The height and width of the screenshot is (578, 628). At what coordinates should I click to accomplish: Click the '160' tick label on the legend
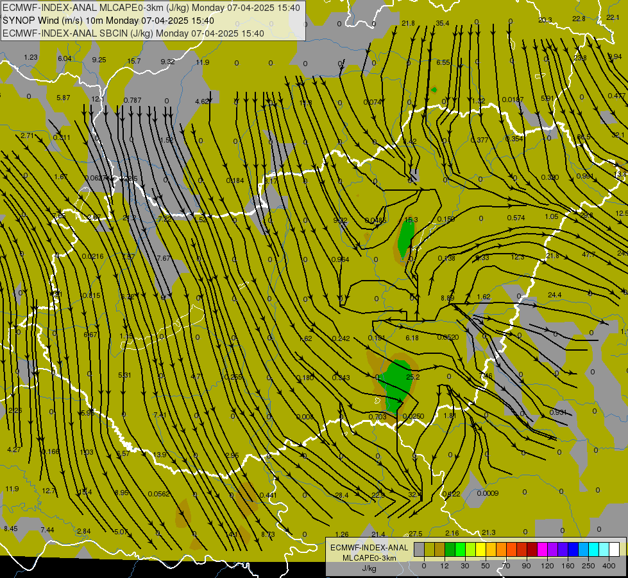pyautogui.click(x=568, y=566)
